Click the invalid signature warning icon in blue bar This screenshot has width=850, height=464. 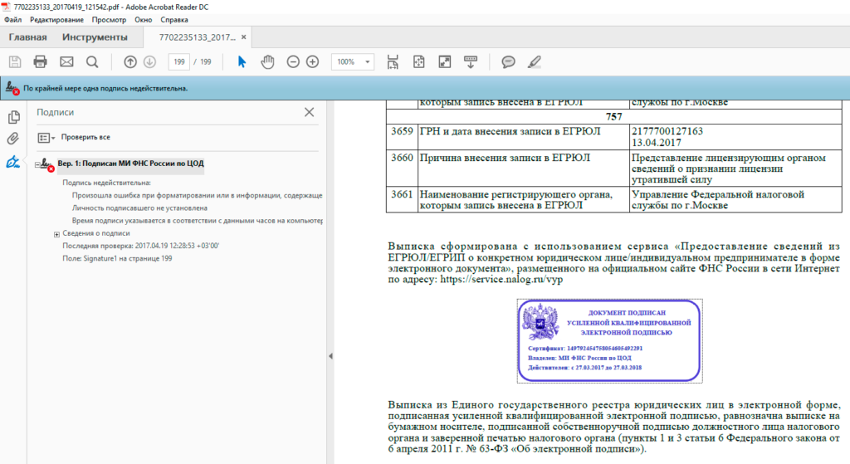coord(12,88)
